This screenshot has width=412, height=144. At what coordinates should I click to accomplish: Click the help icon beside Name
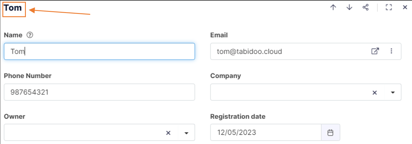pos(30,35)
